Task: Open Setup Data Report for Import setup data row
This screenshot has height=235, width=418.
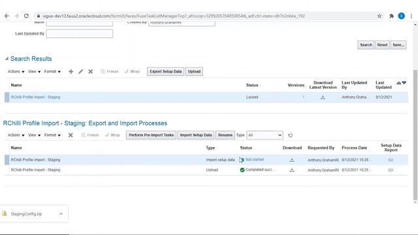Action: [x=391, y=160]
